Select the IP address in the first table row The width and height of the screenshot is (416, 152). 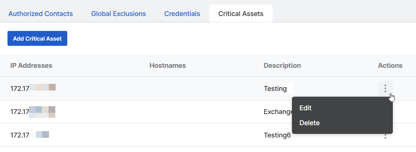tap(33, 88)
